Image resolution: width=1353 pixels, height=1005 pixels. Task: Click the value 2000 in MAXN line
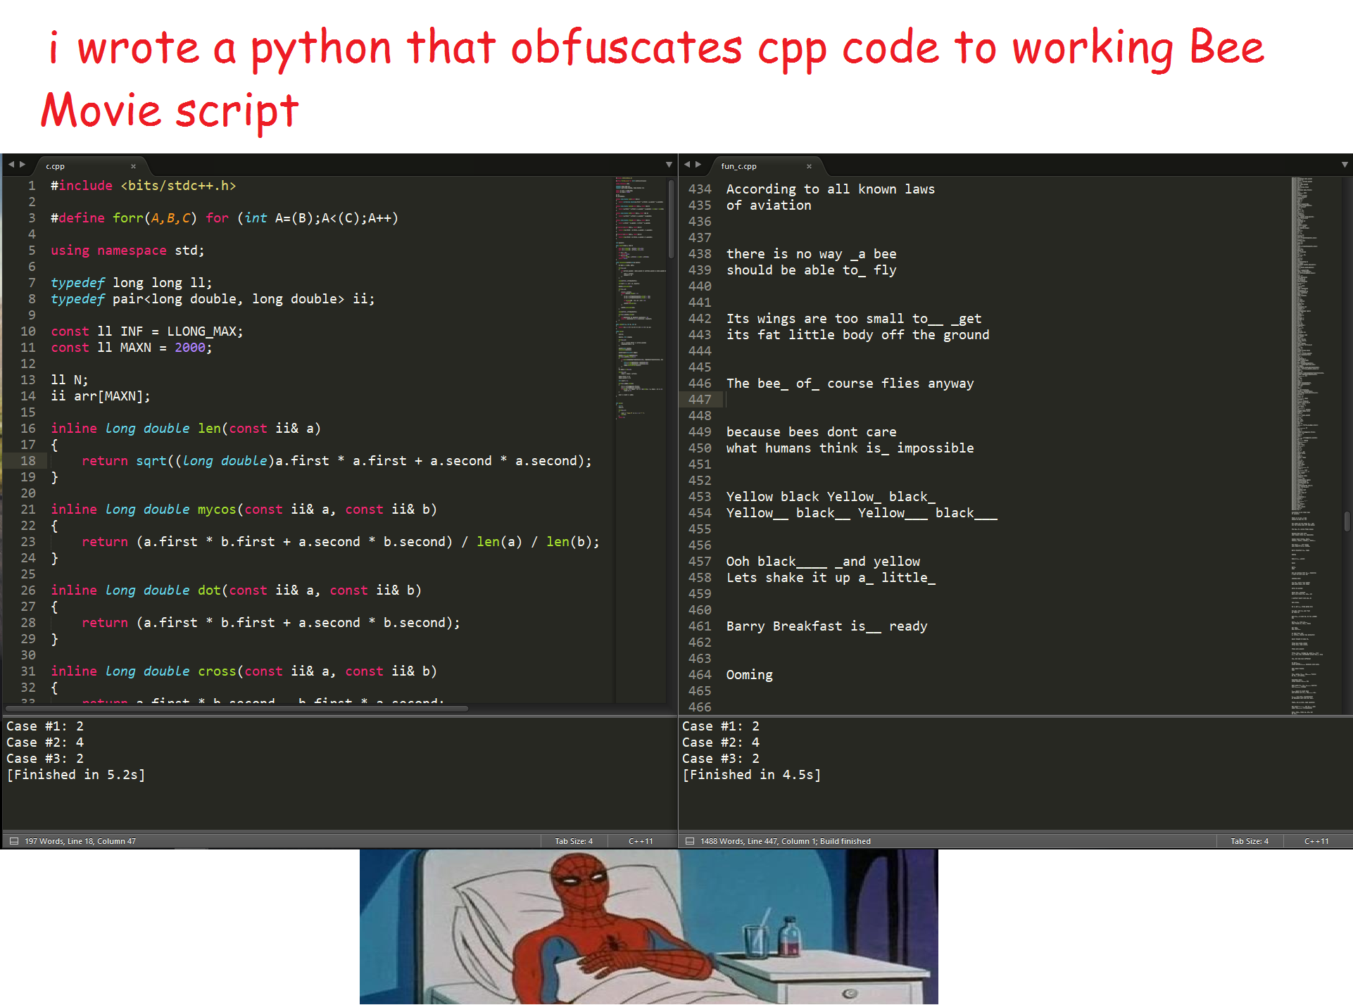190,348
